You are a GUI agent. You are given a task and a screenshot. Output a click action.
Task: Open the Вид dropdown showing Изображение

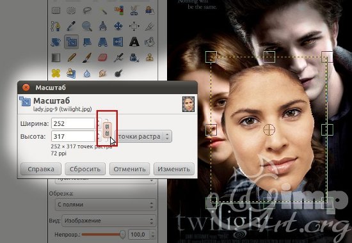109,221
